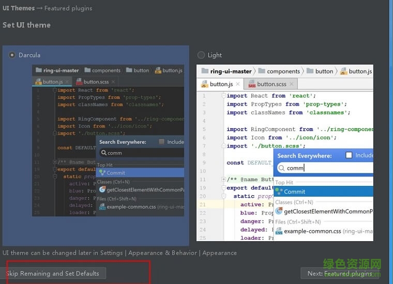This screenshot has height=284, width=393.
Task: Expand the folded comment at line 18 in Light preview
Action: click(x=223, y=179)
